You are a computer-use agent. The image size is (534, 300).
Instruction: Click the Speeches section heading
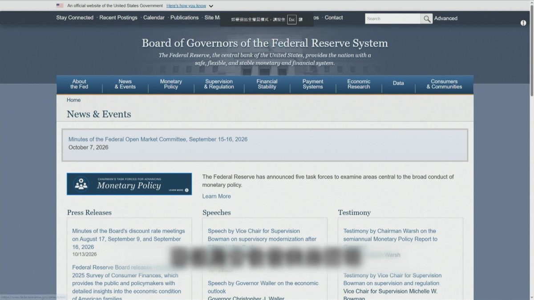coord(217,212)
